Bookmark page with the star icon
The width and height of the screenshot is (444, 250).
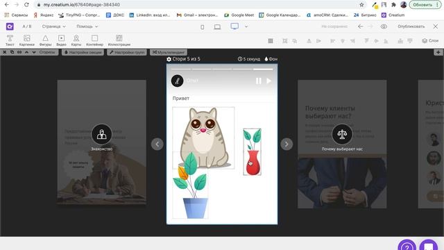(361, 5)
